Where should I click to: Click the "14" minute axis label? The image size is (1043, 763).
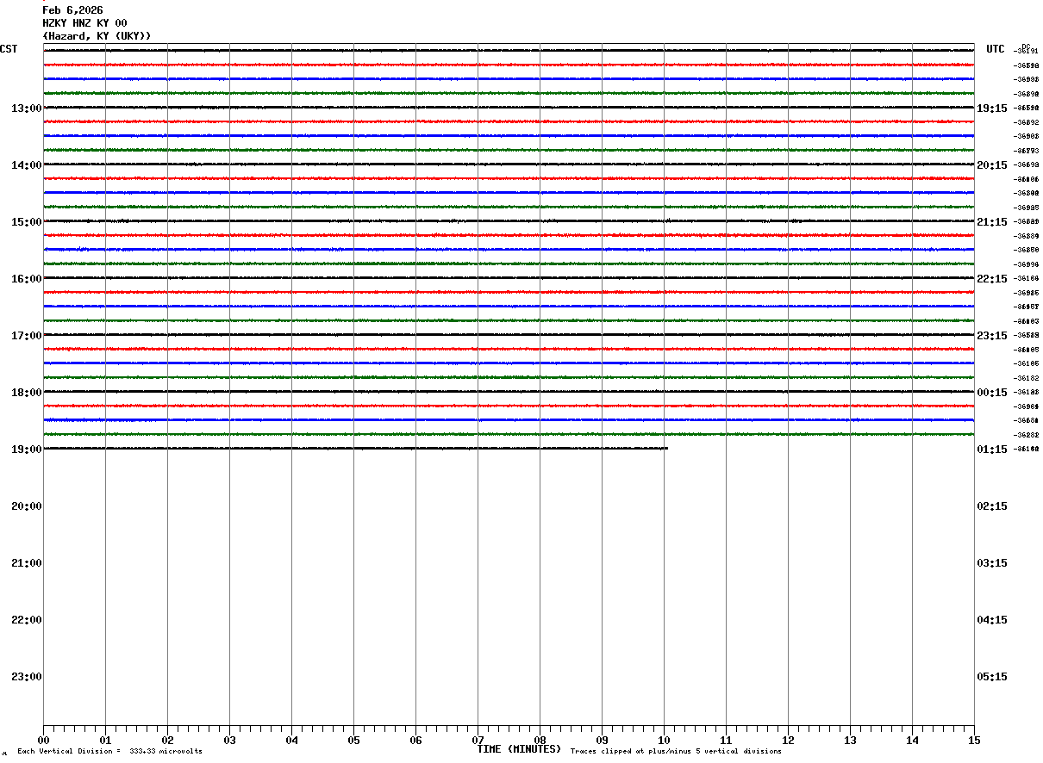[x=912, y=741]
